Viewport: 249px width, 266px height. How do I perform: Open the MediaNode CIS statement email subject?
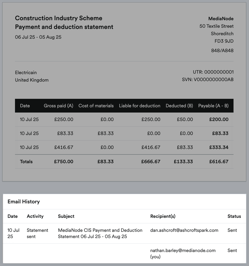pos(100,233)
